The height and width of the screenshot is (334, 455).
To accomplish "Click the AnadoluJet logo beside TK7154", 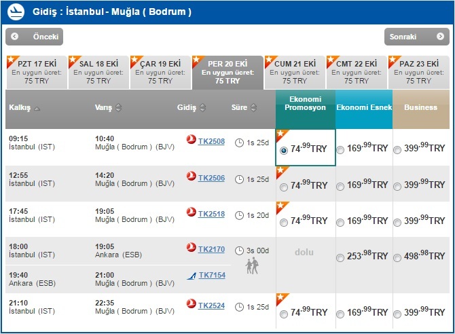I will 191,275.
